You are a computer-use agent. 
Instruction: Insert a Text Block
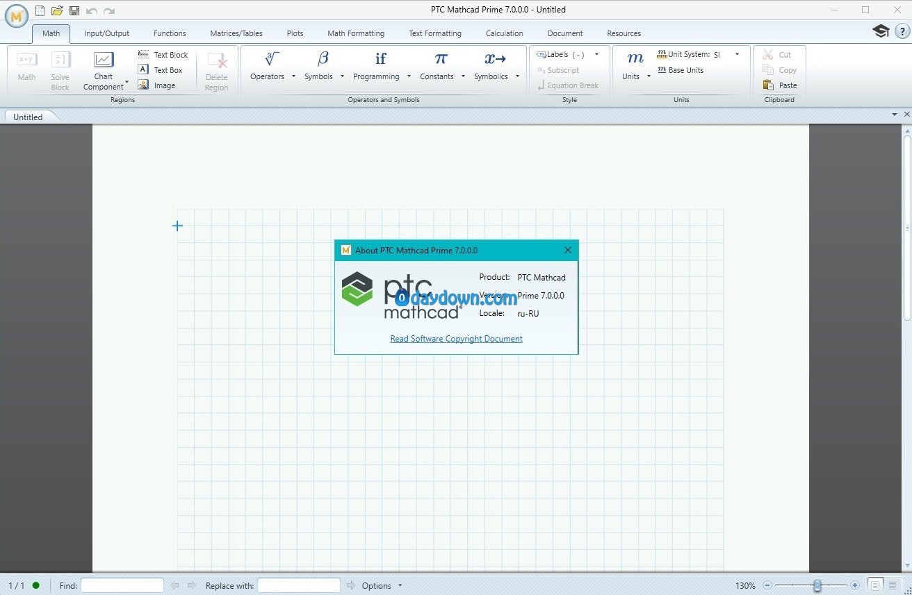(163, 55)
